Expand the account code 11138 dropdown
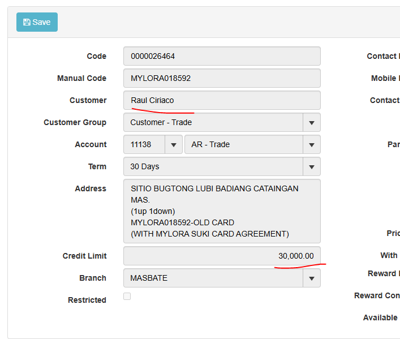 [x=153, y=144]
